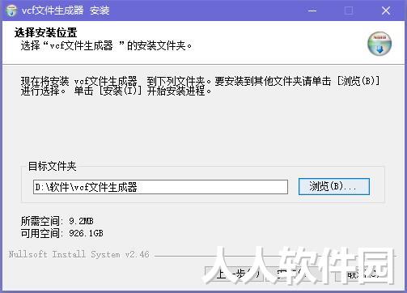Click the 选择安装位置 heading
The height and width of the screenshot is (293, 407).
coord(46,32)
